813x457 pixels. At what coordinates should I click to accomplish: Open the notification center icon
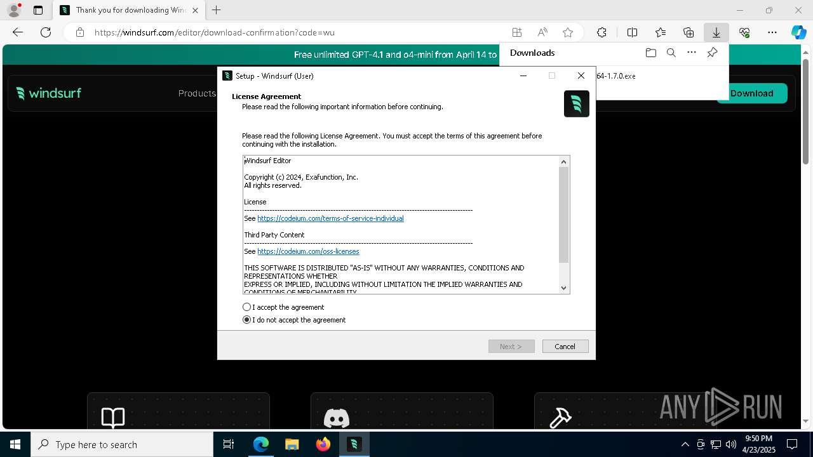point(792,444)
